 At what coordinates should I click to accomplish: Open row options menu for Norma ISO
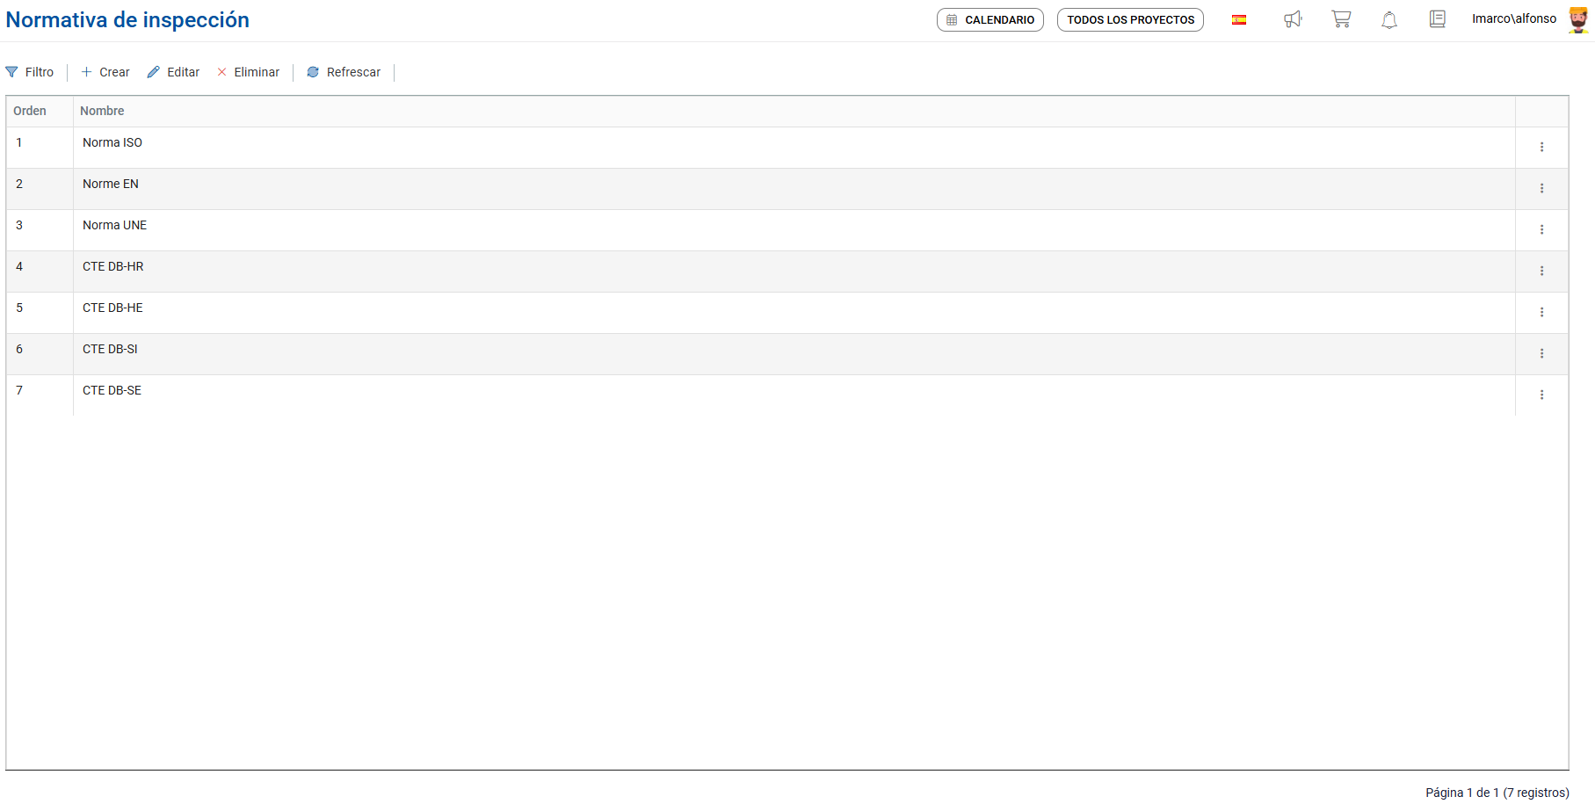tap(1541, 147)
